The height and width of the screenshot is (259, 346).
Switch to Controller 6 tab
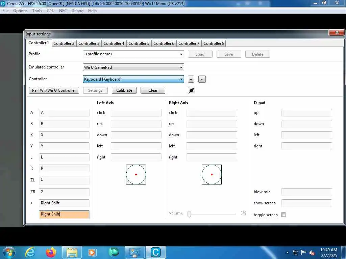coord(164,44)
